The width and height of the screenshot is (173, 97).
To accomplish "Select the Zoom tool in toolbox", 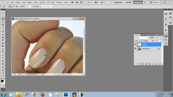I will pyautogui.click(x=3, y=76).
